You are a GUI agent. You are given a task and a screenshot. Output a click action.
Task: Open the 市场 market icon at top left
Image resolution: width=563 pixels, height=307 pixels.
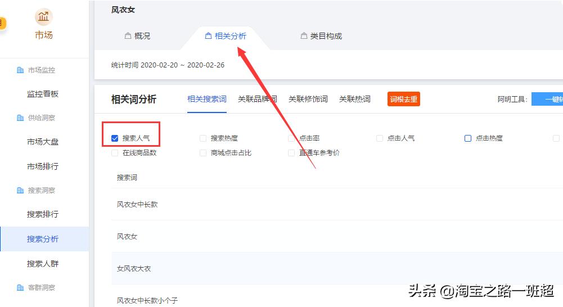click(43, 16)
